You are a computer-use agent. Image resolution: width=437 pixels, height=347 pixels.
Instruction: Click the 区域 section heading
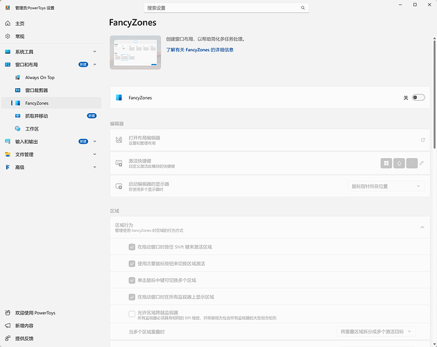click(114, 211)
